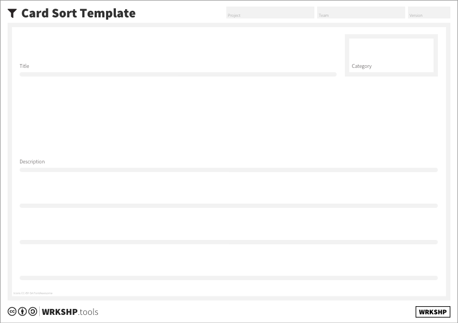Screen dimensions: 458x323
Task: Click the second Description writing line
Action: (228, 206)
